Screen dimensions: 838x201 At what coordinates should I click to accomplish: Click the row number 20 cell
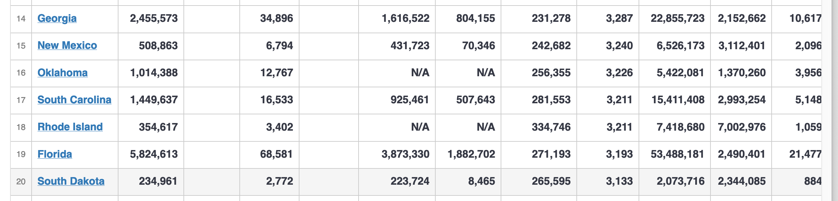21,182
